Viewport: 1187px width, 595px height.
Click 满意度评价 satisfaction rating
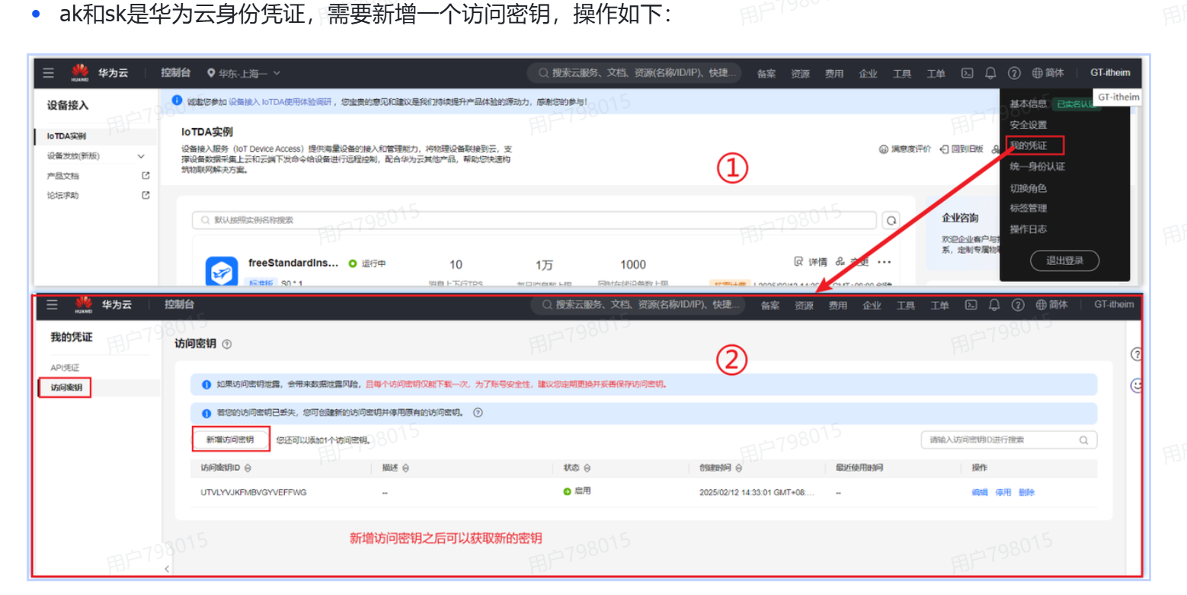(x=905, y=149)
